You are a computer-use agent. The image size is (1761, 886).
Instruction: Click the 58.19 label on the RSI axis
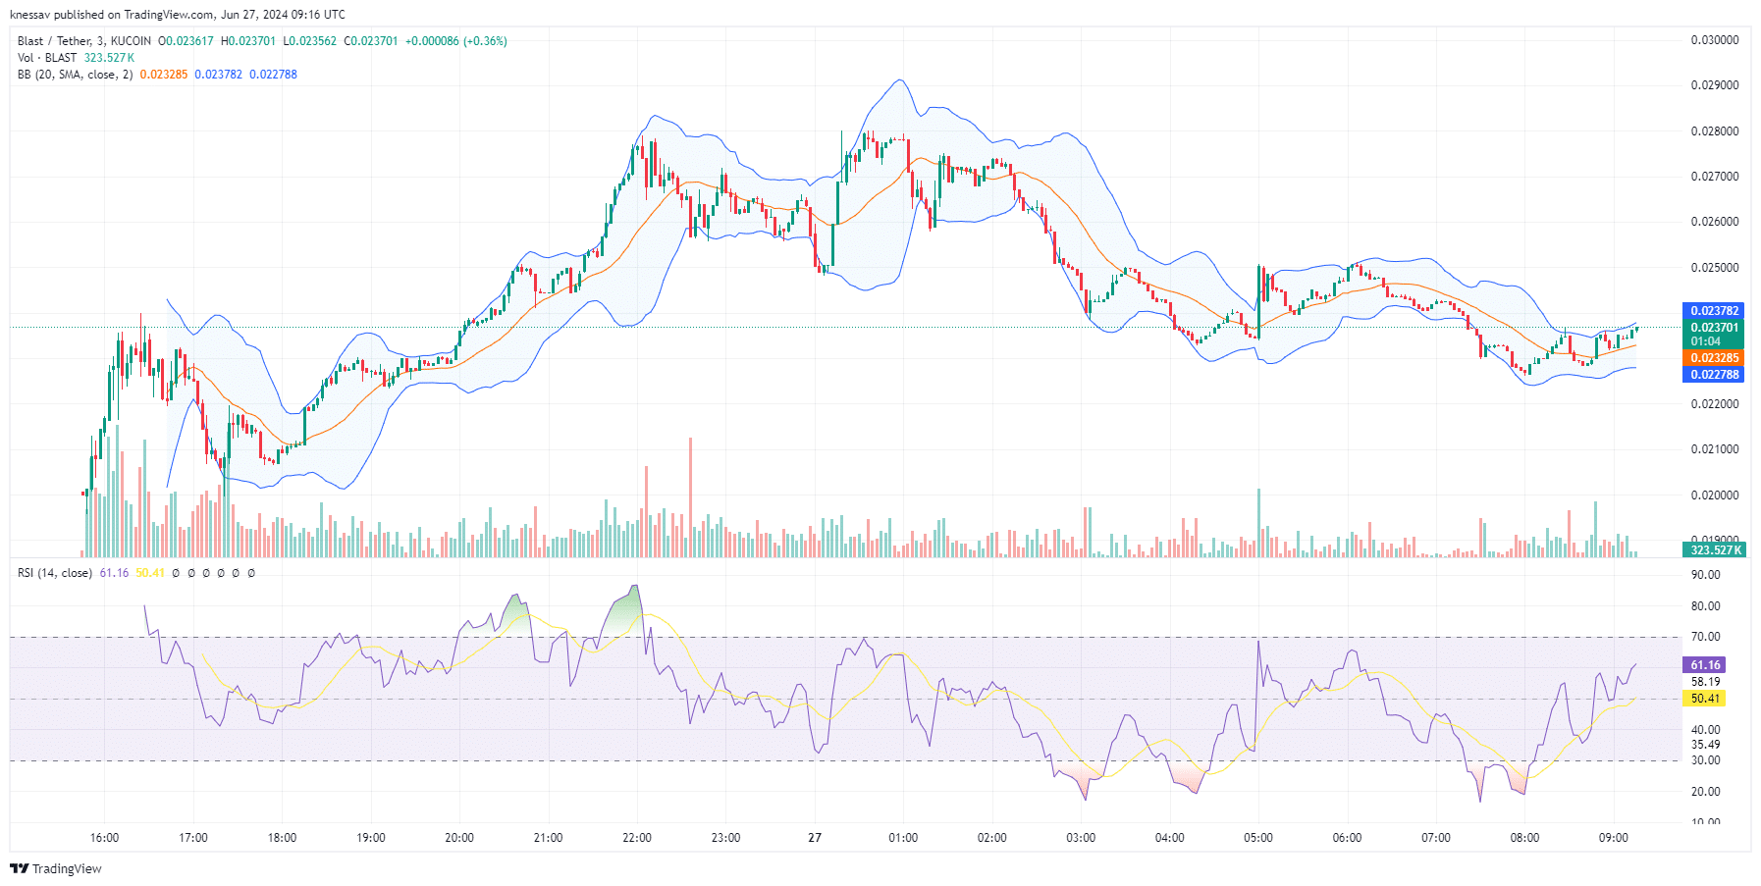point(1705,682)
